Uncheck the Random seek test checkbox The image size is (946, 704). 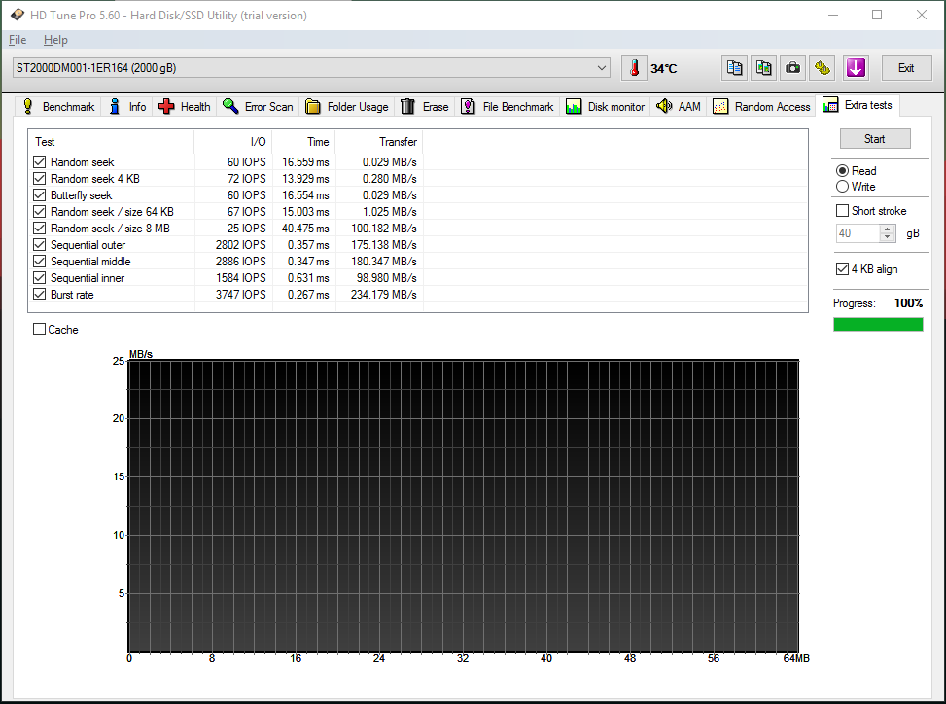pos(39,161)
